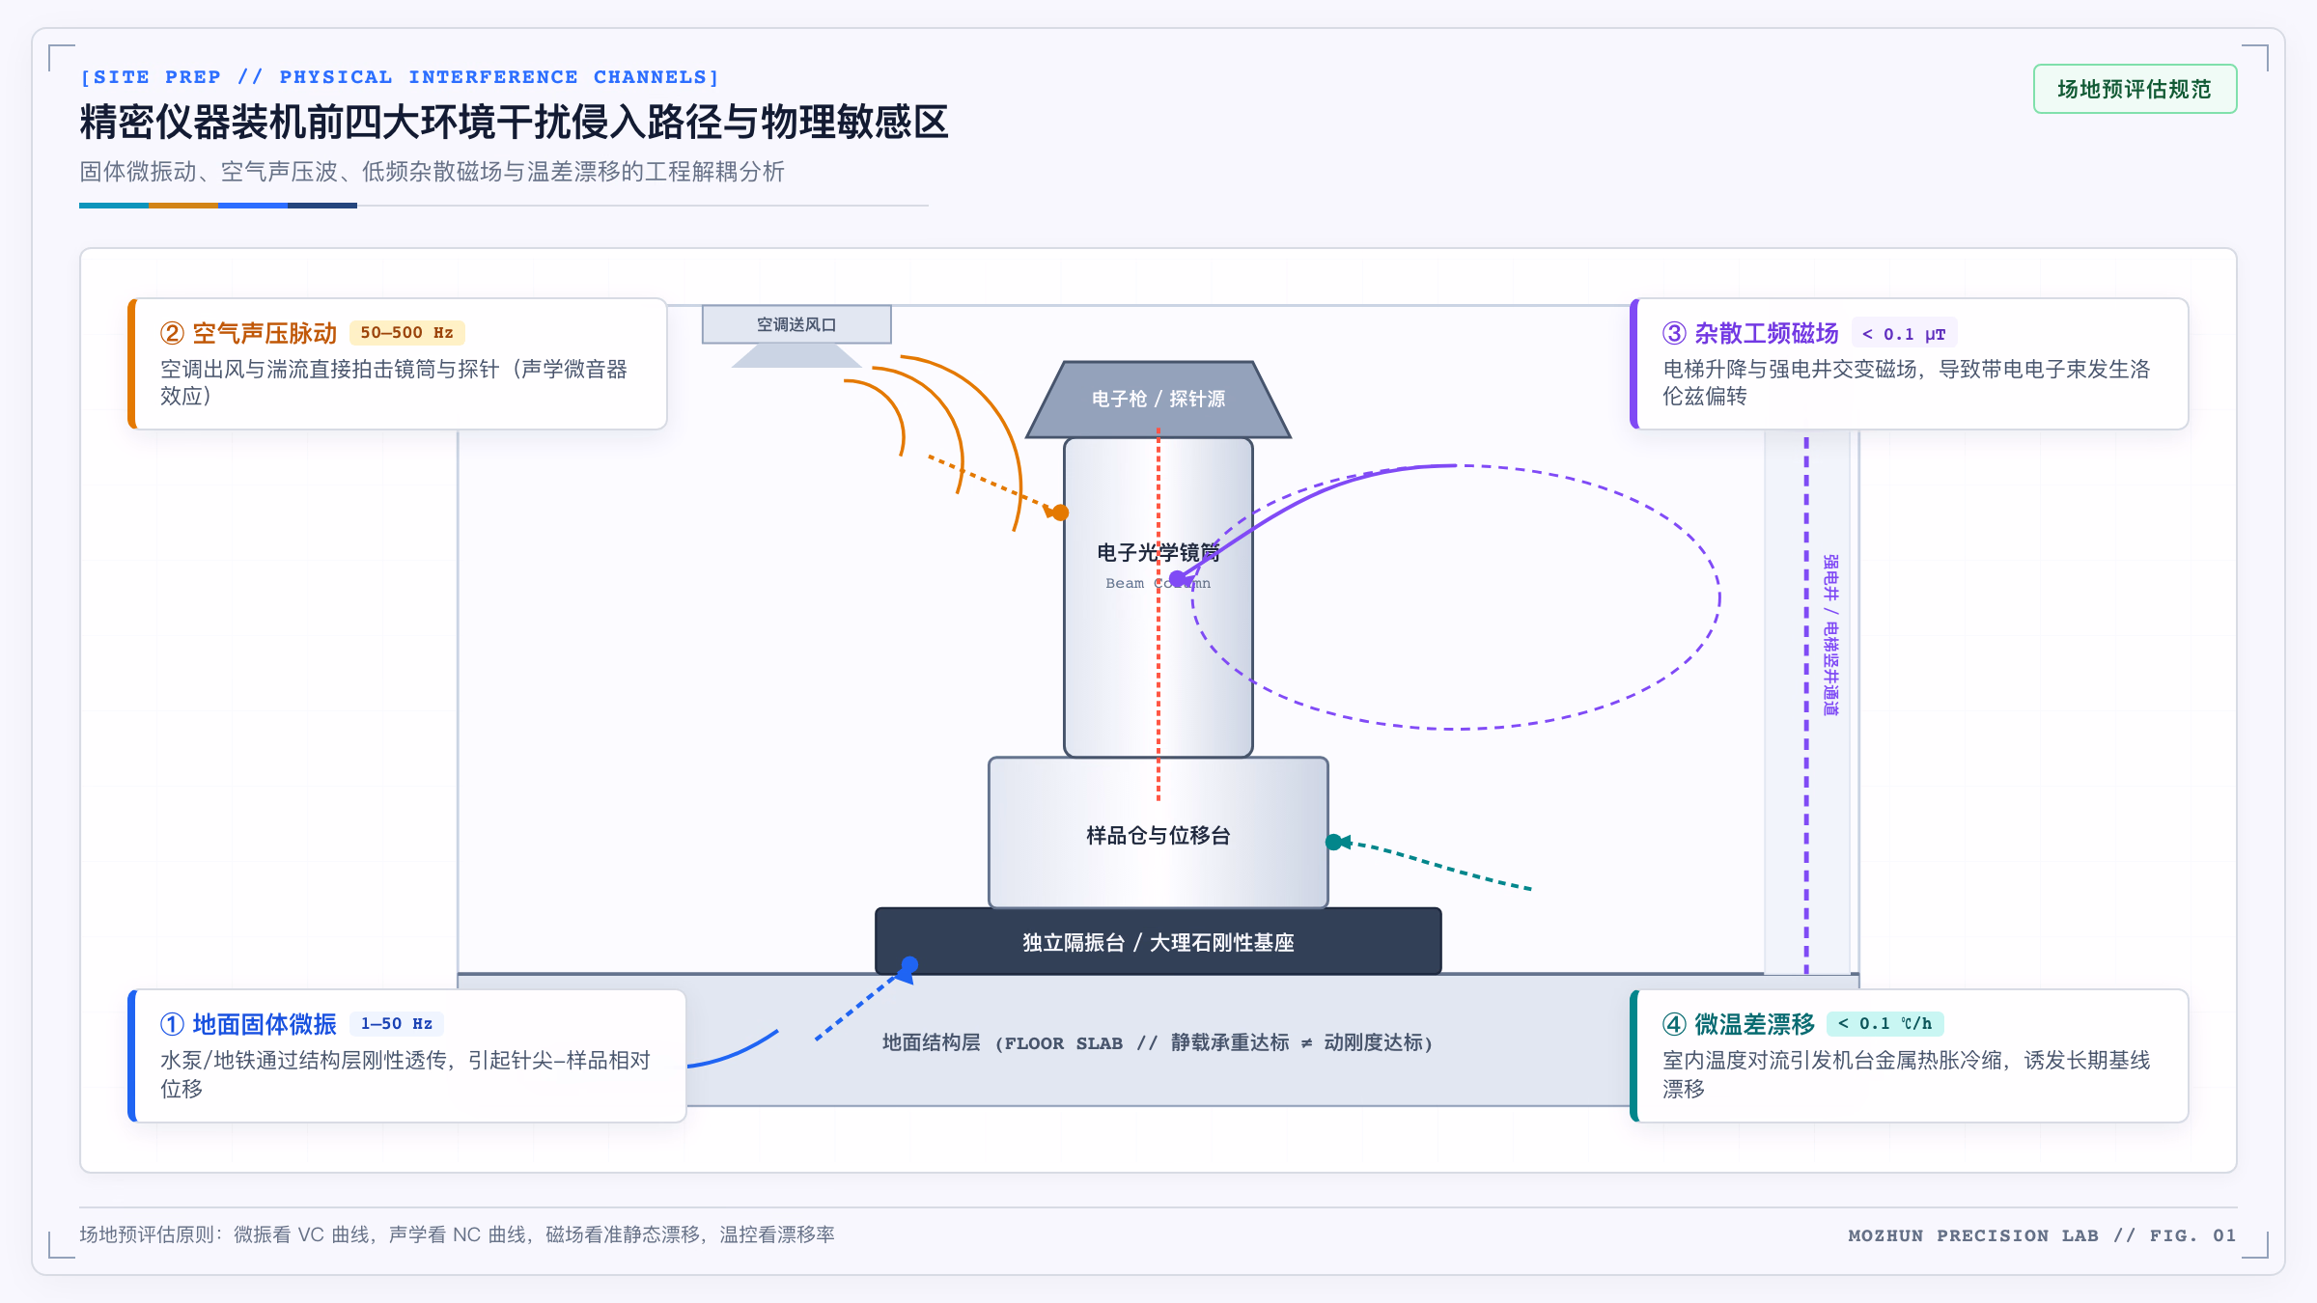Click the 空调送风口 vent box
The image size is (2317, 1303).
pos(796,324)
